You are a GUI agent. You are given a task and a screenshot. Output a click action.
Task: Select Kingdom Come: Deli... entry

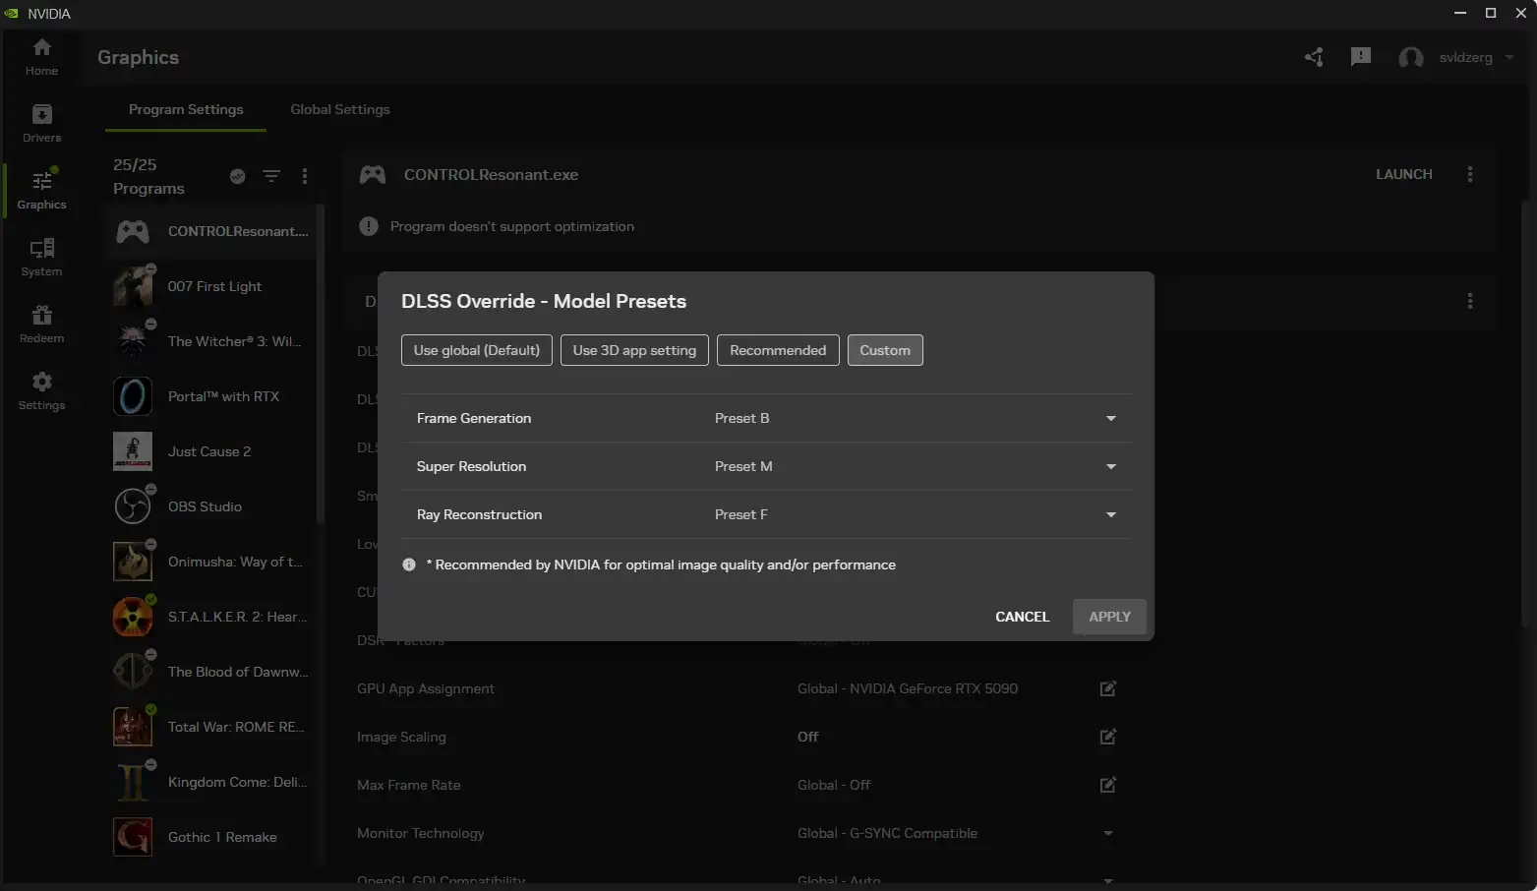click(x=212, y=782)
